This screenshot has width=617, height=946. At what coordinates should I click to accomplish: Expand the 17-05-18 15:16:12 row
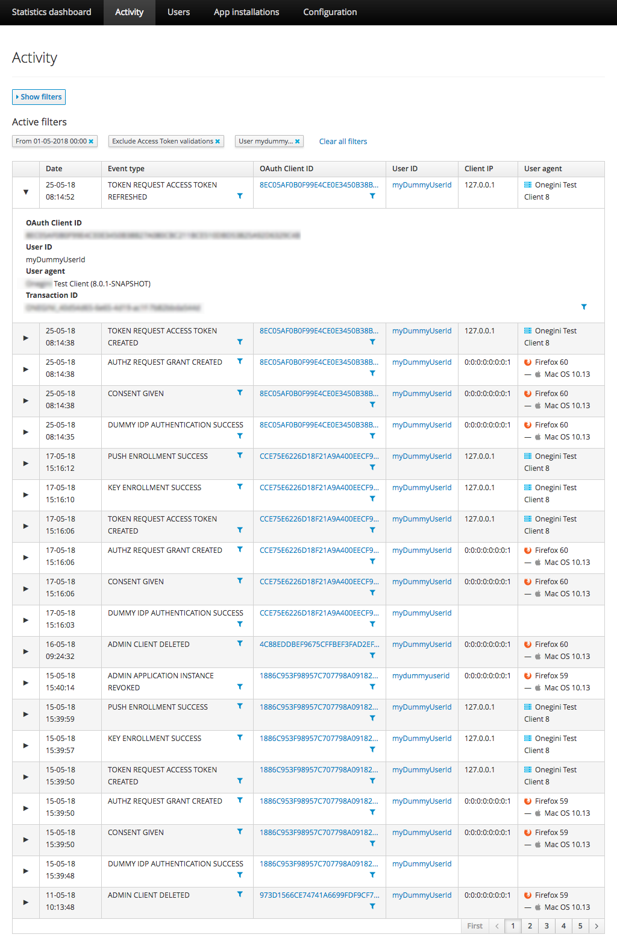tap(26, 463)
